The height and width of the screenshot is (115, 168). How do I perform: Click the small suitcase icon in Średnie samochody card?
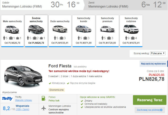coord(41,38)
